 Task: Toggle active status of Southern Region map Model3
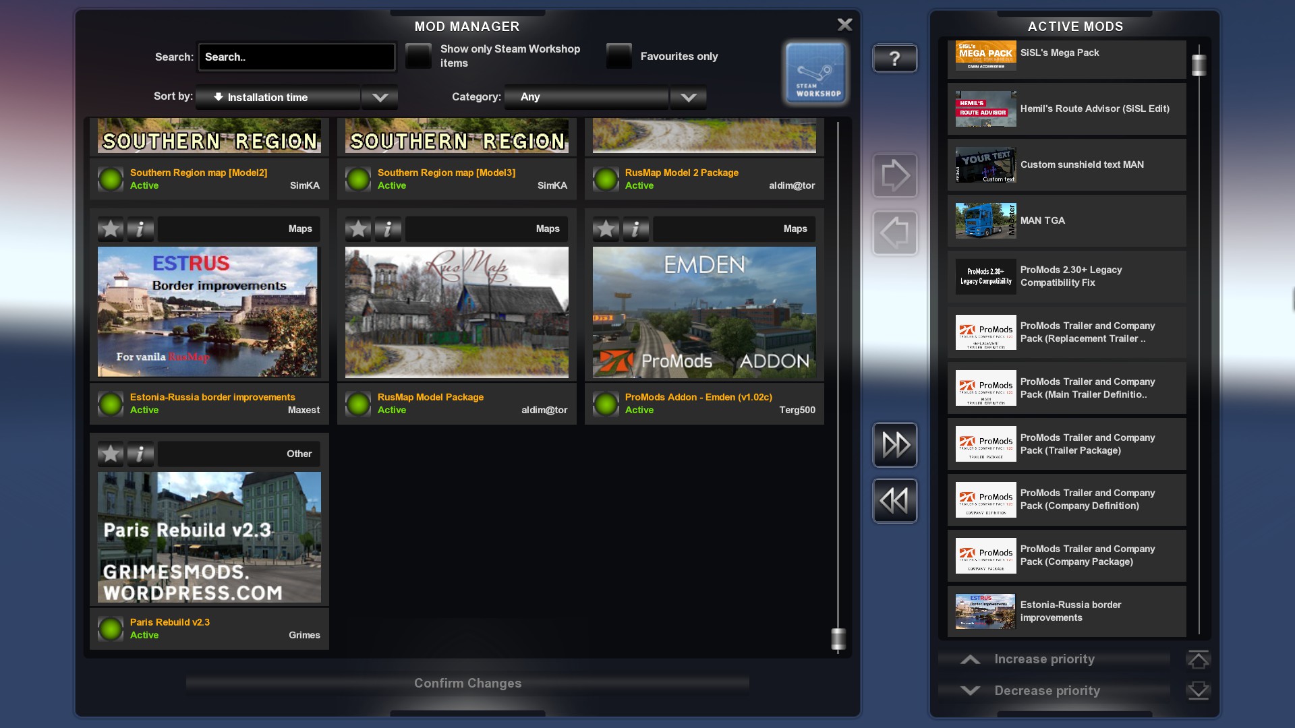(x=358, y=179)
